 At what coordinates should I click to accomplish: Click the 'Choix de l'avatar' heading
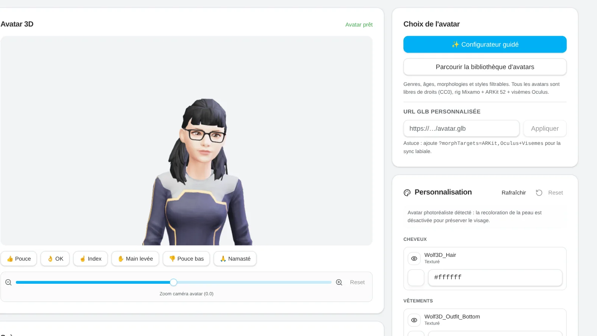click(431, 24)
